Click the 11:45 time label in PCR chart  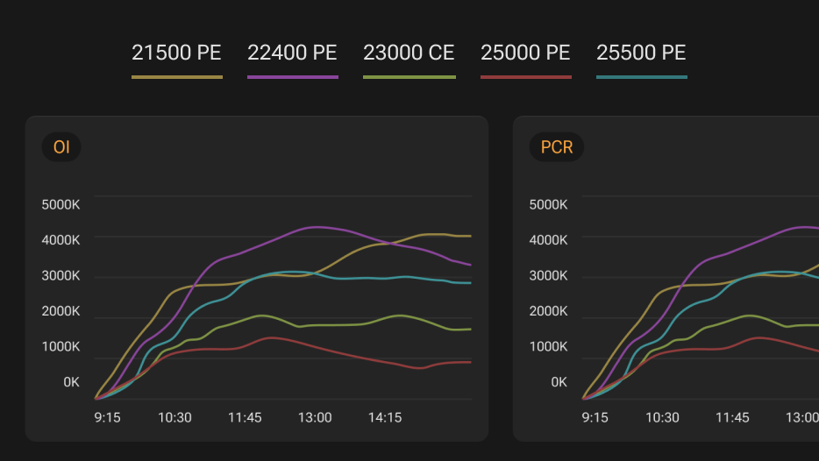[732, 418]
